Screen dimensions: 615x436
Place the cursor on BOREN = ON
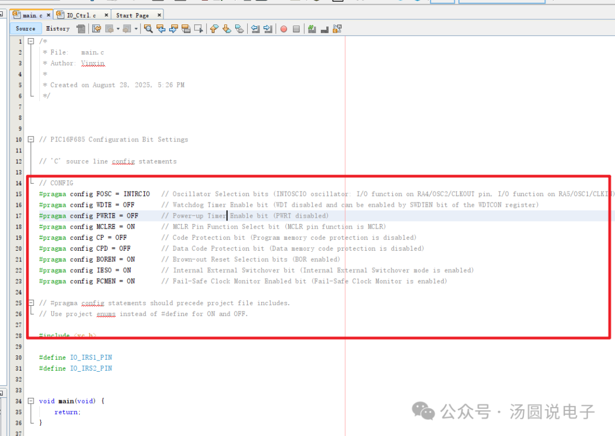click(x=116, y=259)
